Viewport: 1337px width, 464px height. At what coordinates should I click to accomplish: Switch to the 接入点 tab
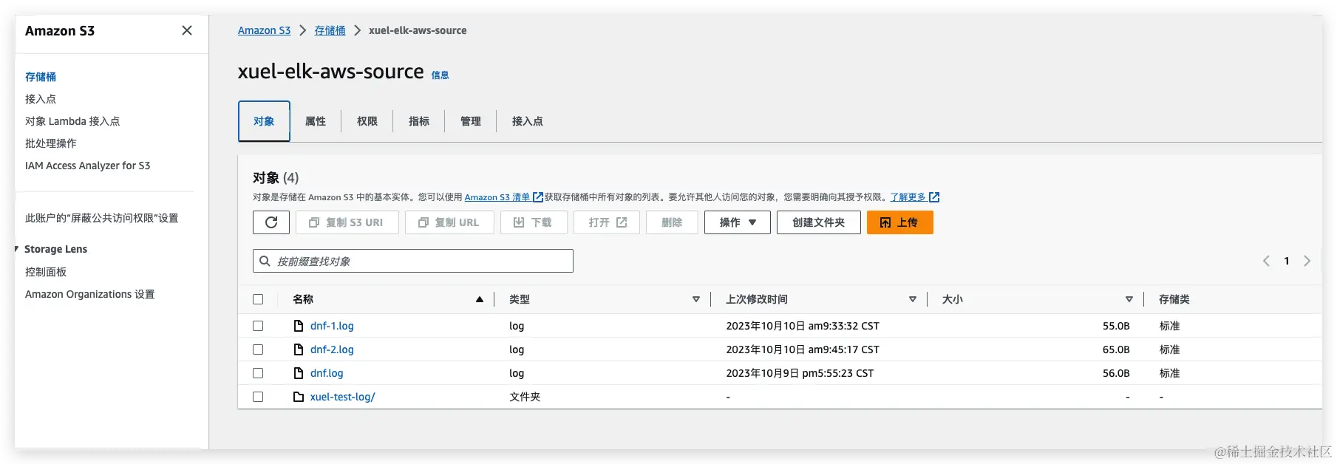pos(528,121)
